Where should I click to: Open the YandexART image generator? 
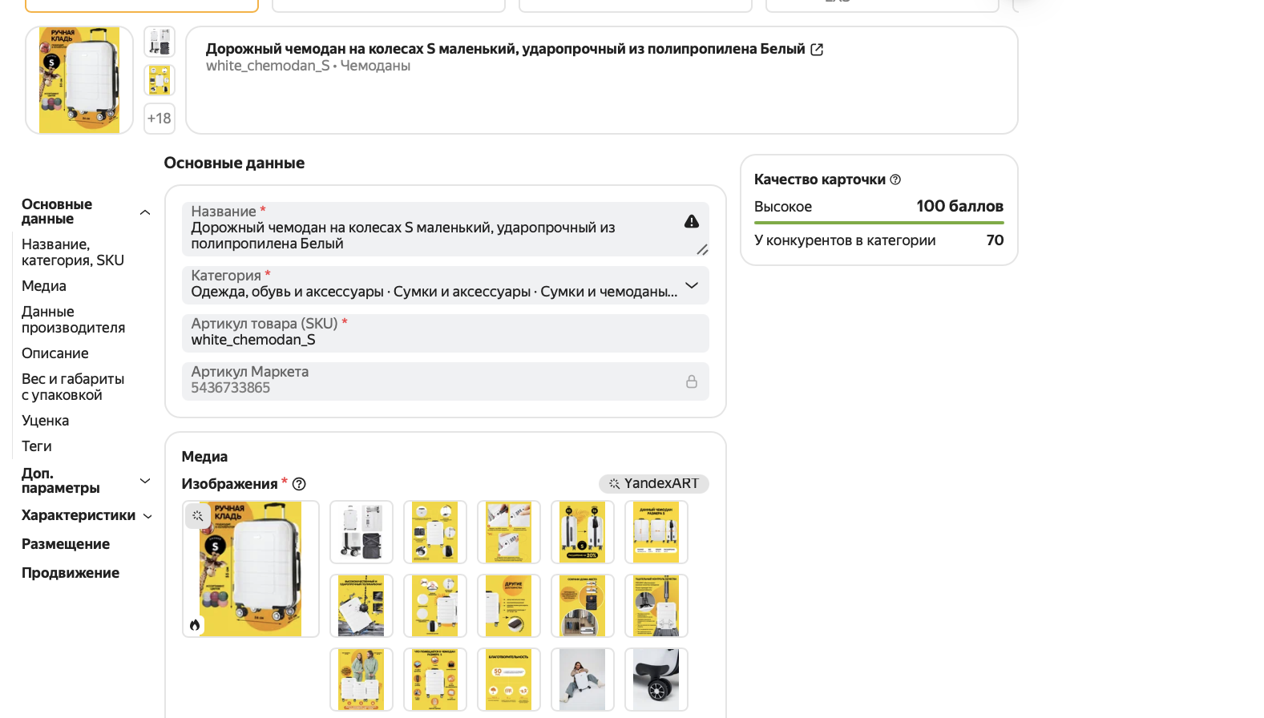653,484
